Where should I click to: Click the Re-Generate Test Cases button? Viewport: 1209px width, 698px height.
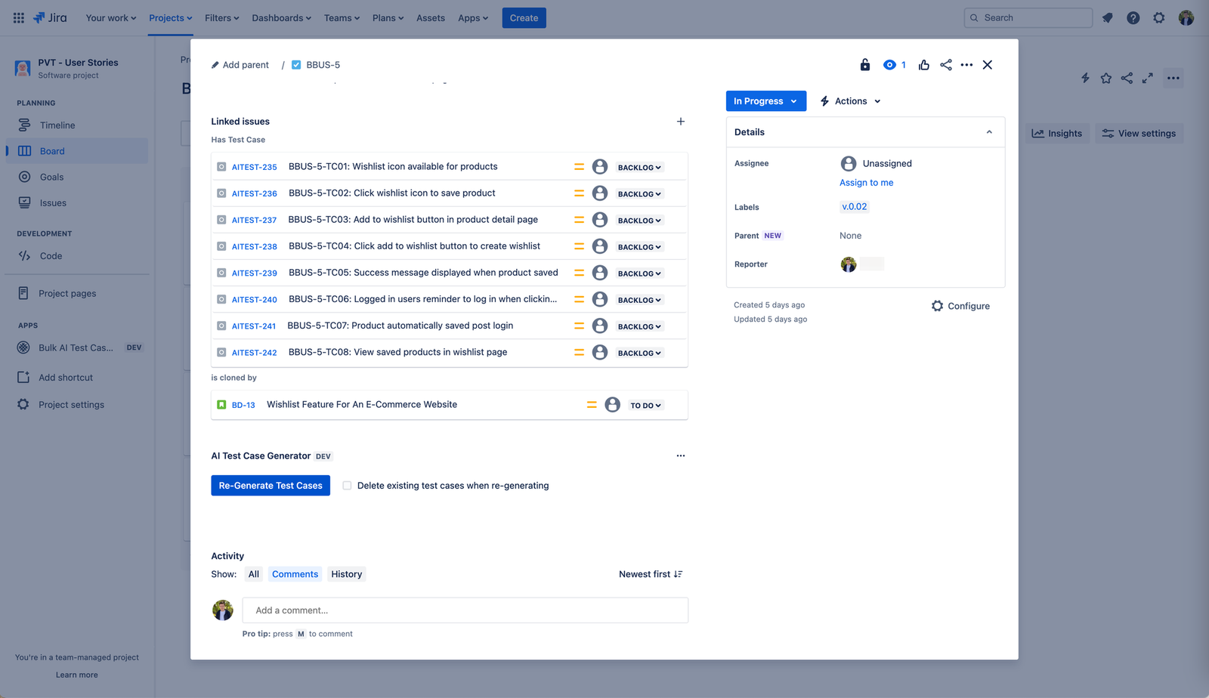(x=270, y=485)
